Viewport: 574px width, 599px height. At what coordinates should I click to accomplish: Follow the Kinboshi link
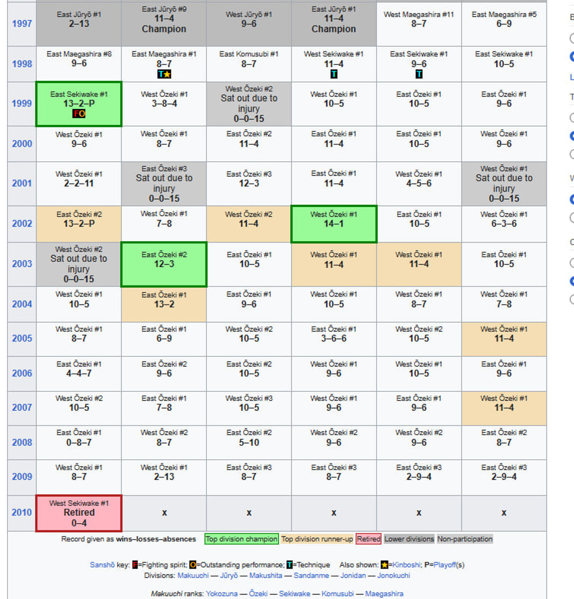coord(404,565)
